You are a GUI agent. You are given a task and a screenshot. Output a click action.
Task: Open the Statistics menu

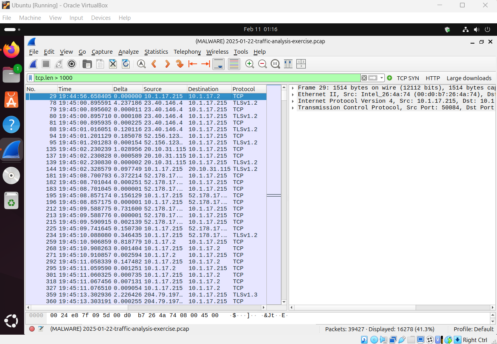[x=156, y=51]
